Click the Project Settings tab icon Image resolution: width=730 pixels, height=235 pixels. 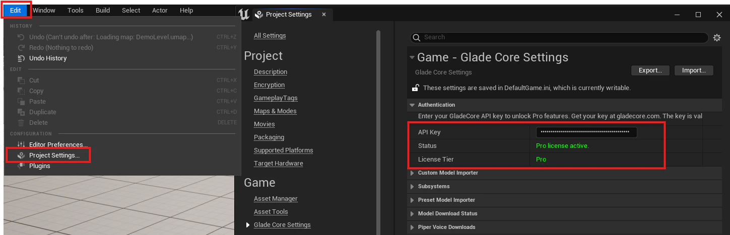point(259,15)
